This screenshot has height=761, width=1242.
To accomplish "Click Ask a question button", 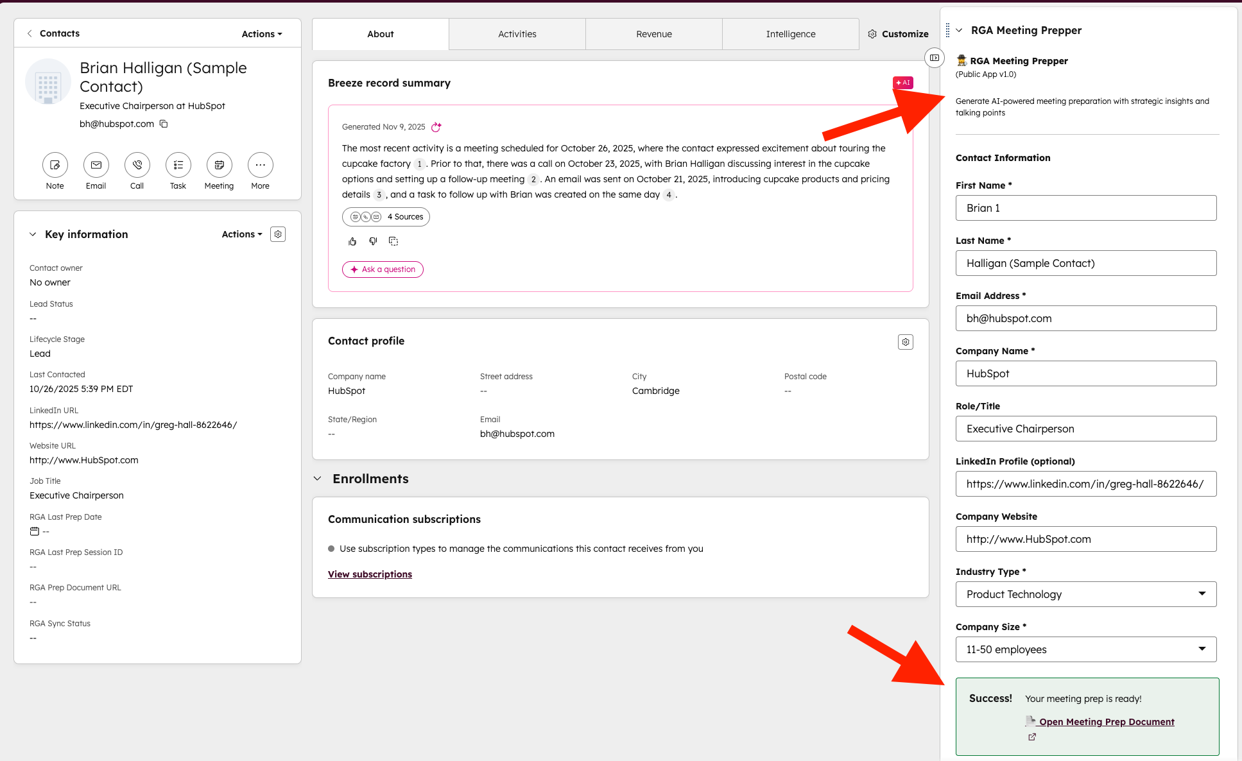I will pos(383,269).
